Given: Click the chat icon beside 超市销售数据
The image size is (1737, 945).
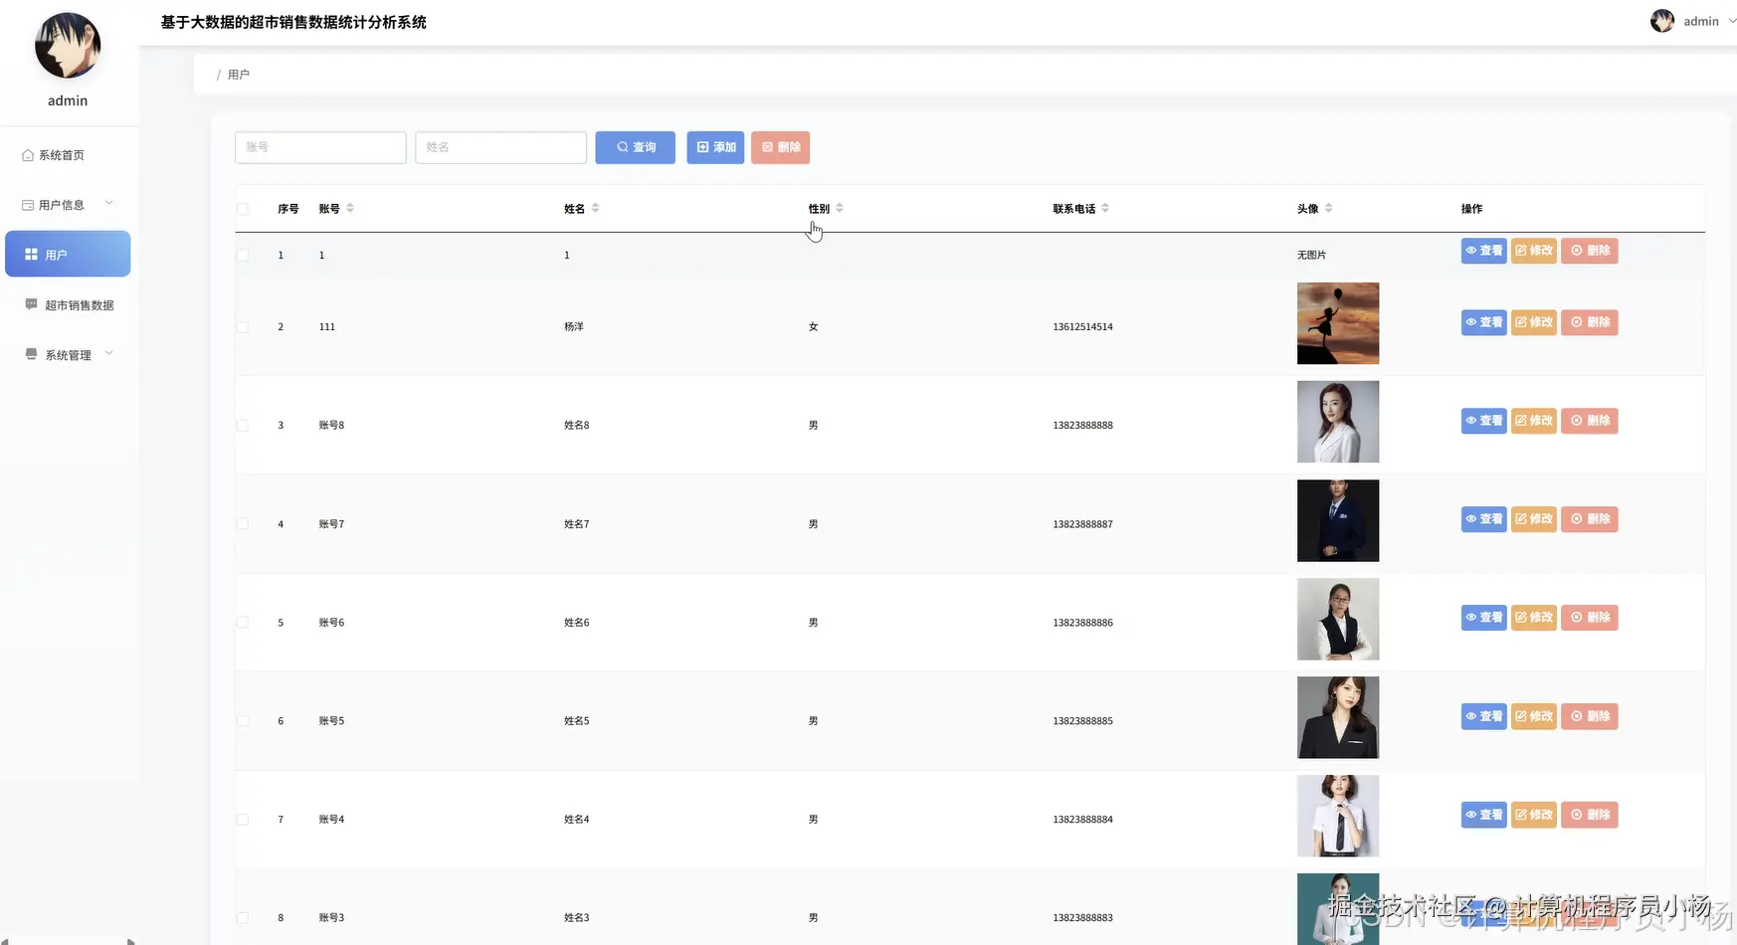Looking at the screenshot, I should (31, 304).
